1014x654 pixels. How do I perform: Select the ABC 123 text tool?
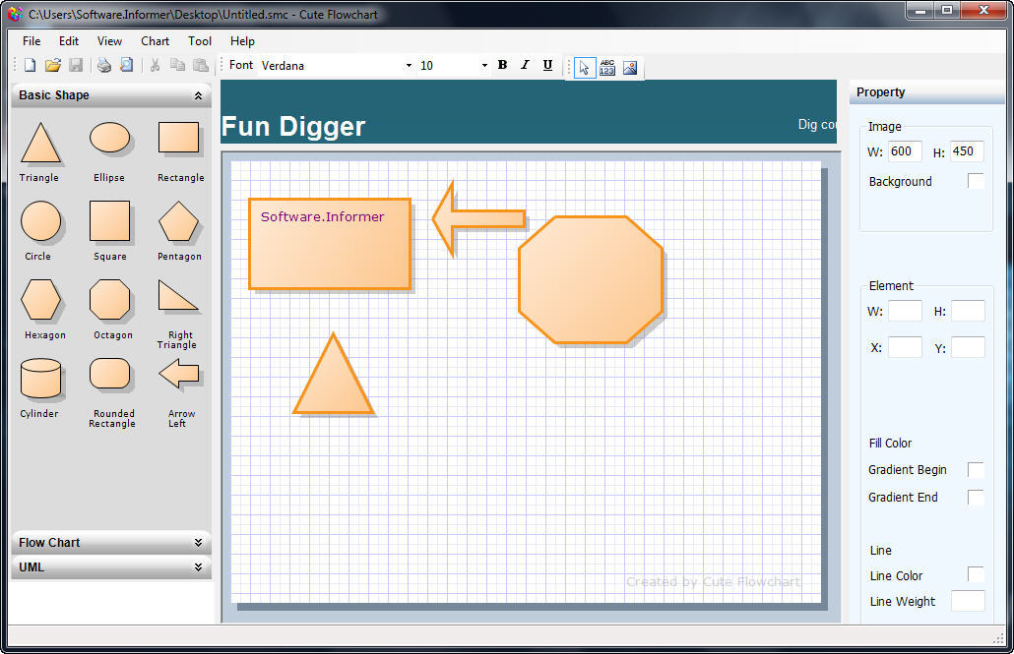[x=607, y=67]
